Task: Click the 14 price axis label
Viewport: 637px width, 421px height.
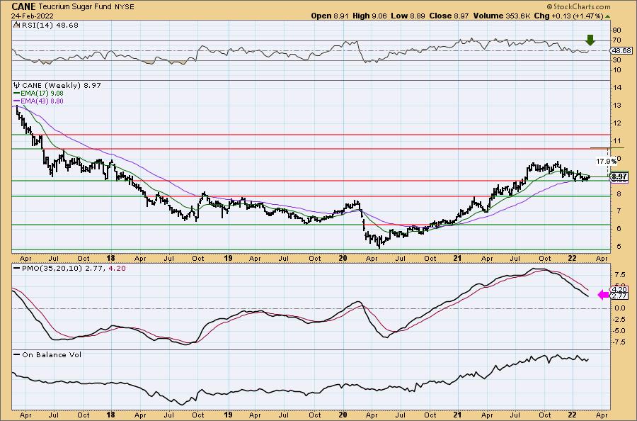Action: (x=617, y=87)
